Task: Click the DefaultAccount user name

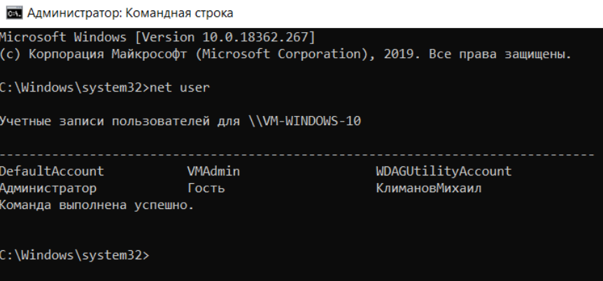Action: tap(52, 171)
